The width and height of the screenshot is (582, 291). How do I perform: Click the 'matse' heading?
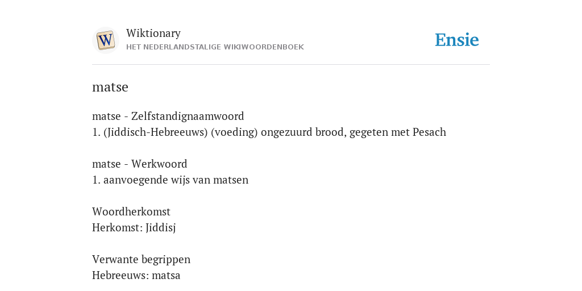(x=110, y=87)
